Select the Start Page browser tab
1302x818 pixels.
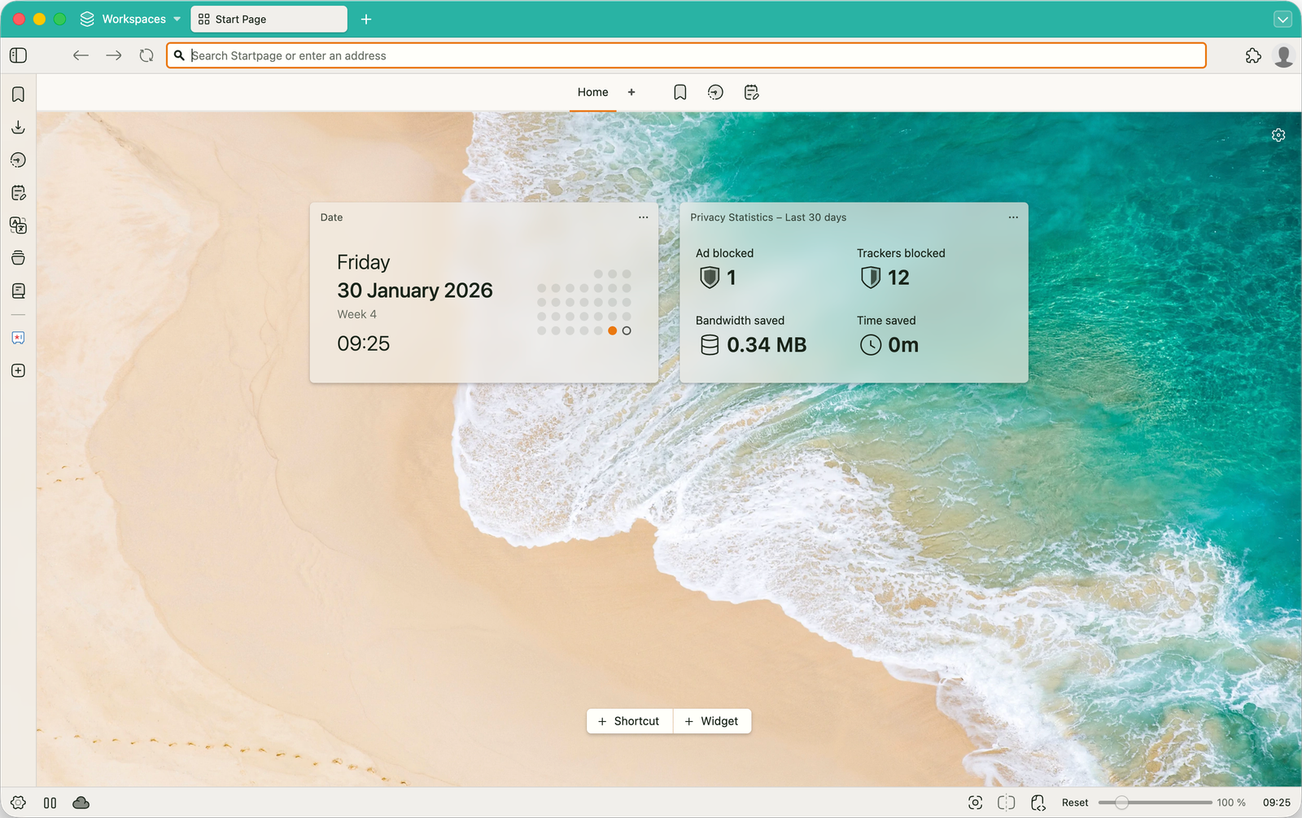coord(269,19)
